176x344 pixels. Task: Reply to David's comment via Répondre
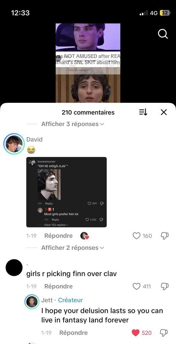point(58,236)
